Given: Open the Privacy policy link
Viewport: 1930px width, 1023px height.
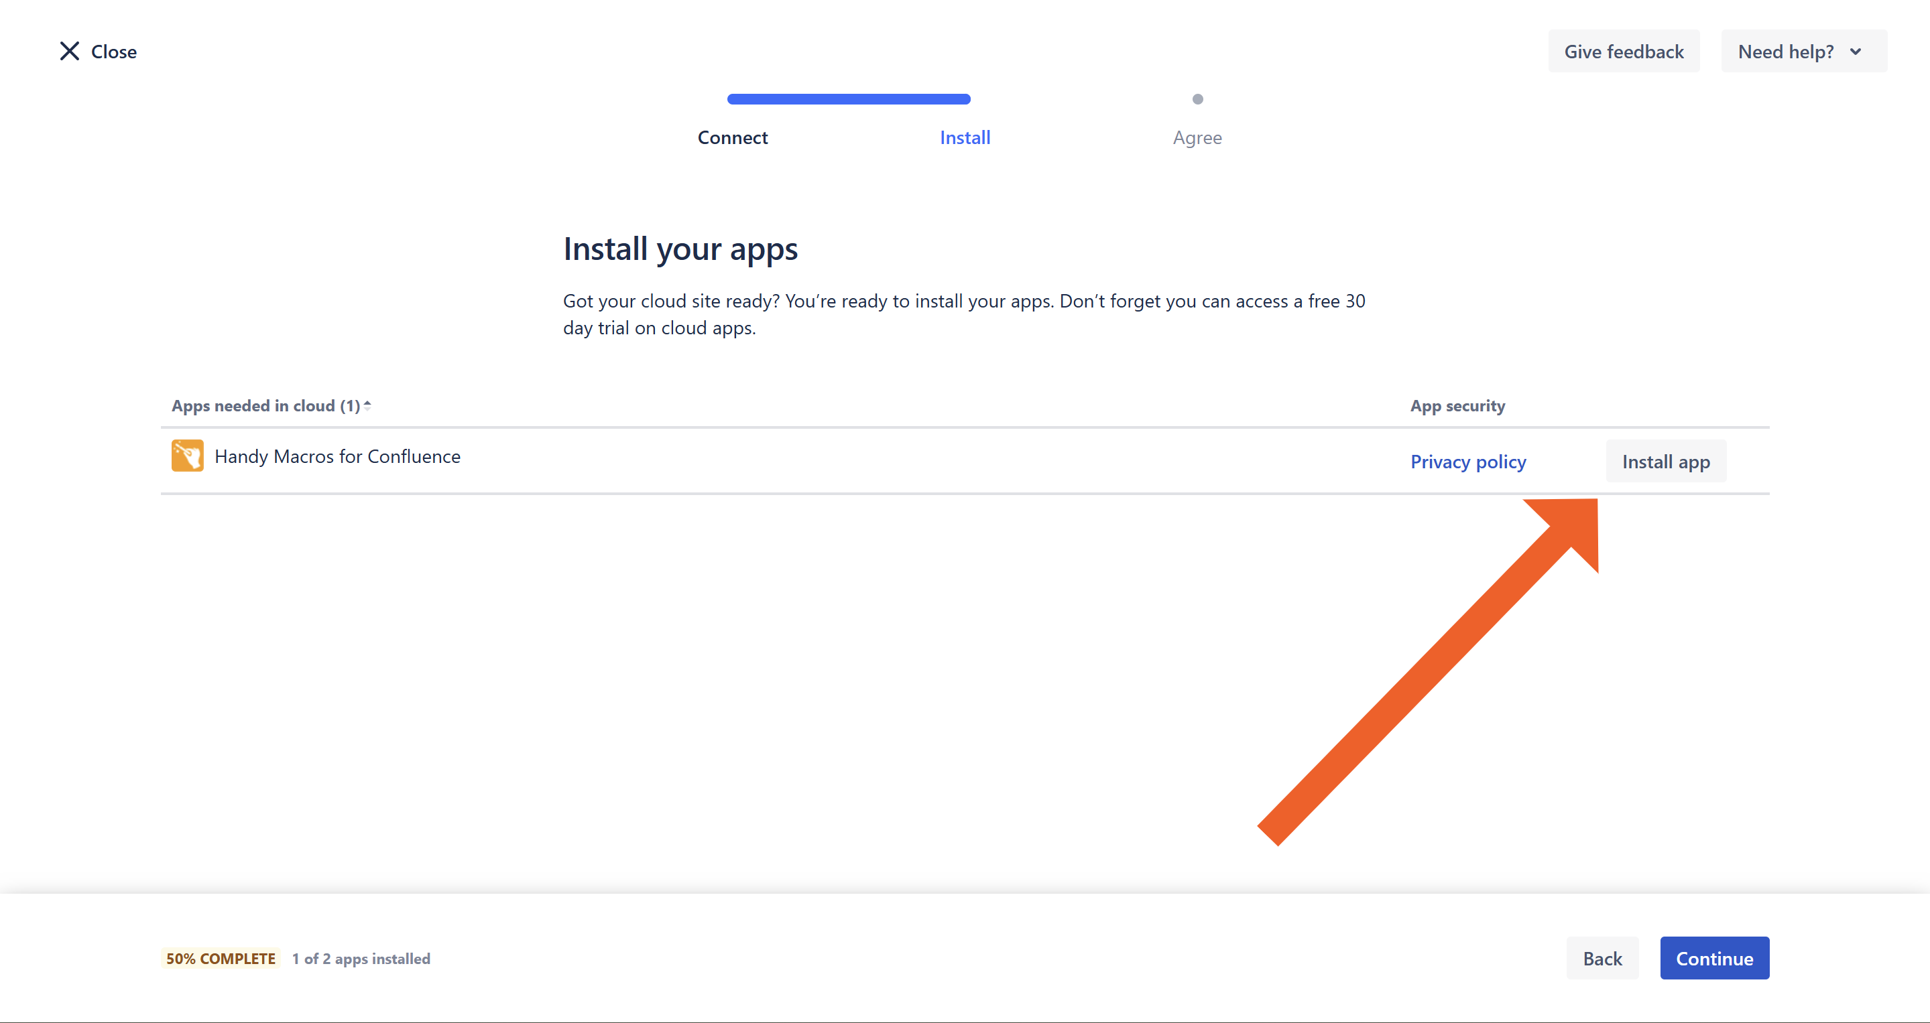Looking at the screenshot, I should point(1467,462).
